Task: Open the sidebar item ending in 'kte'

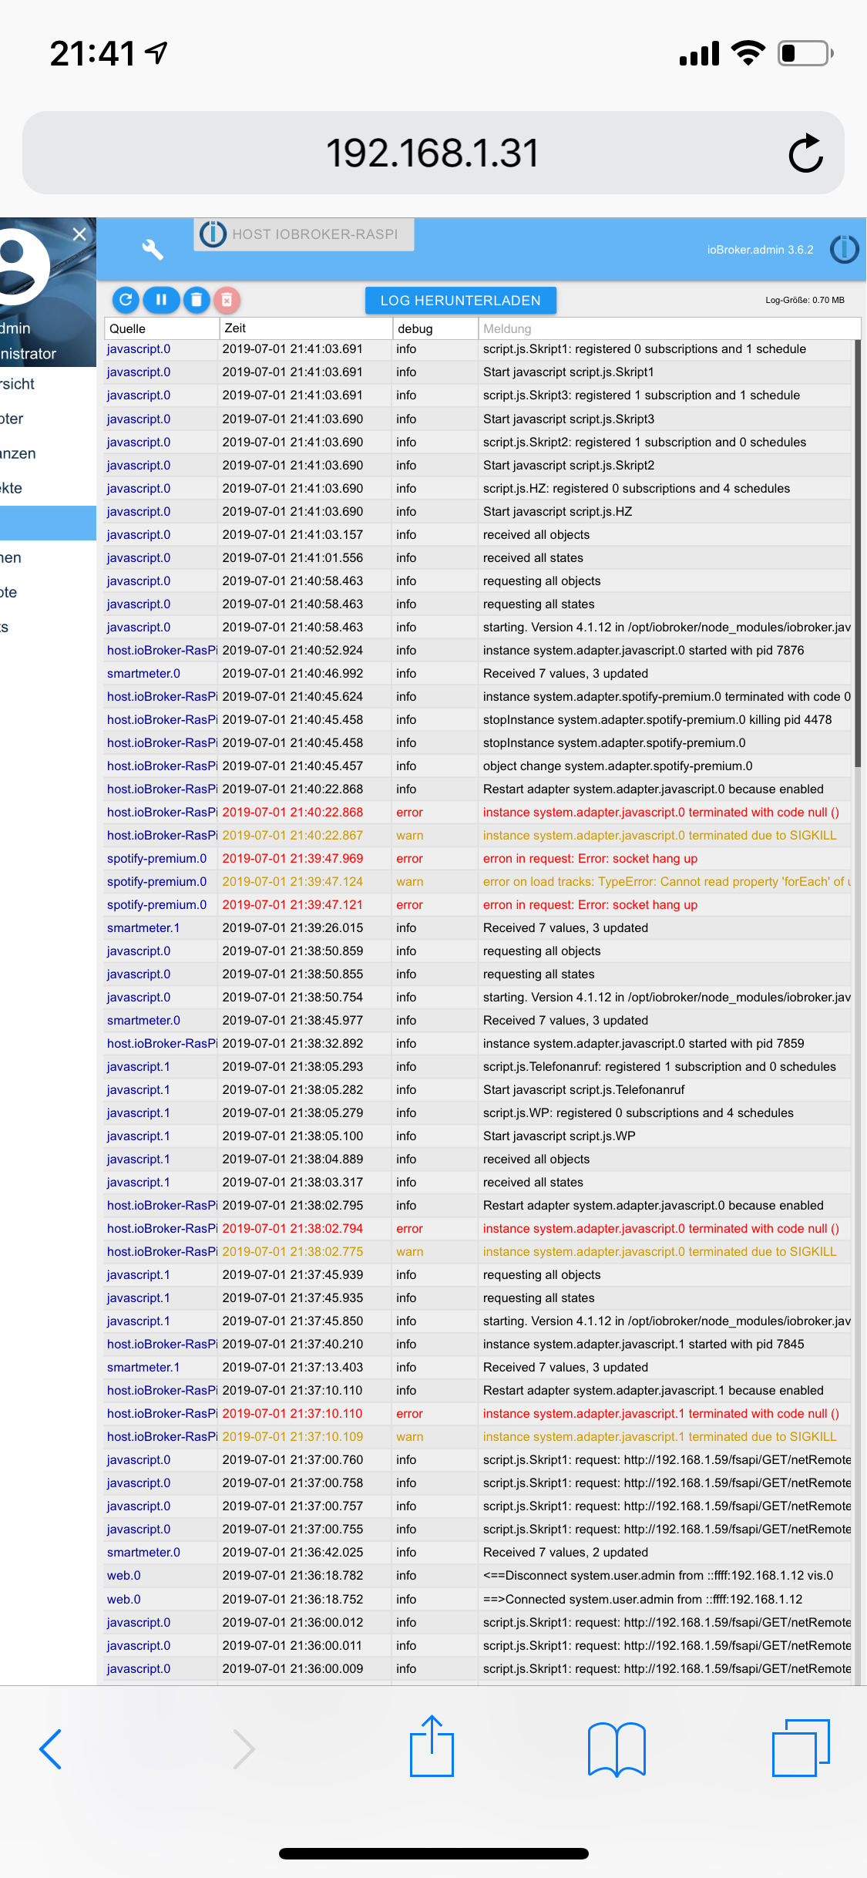Action: pyautogui.click(x=48, y=488)
